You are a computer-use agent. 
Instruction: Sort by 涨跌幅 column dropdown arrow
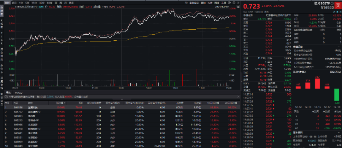[65, 103]
